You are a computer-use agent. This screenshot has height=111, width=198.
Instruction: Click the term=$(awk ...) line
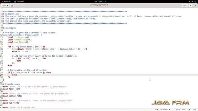(x=49, y=49)
